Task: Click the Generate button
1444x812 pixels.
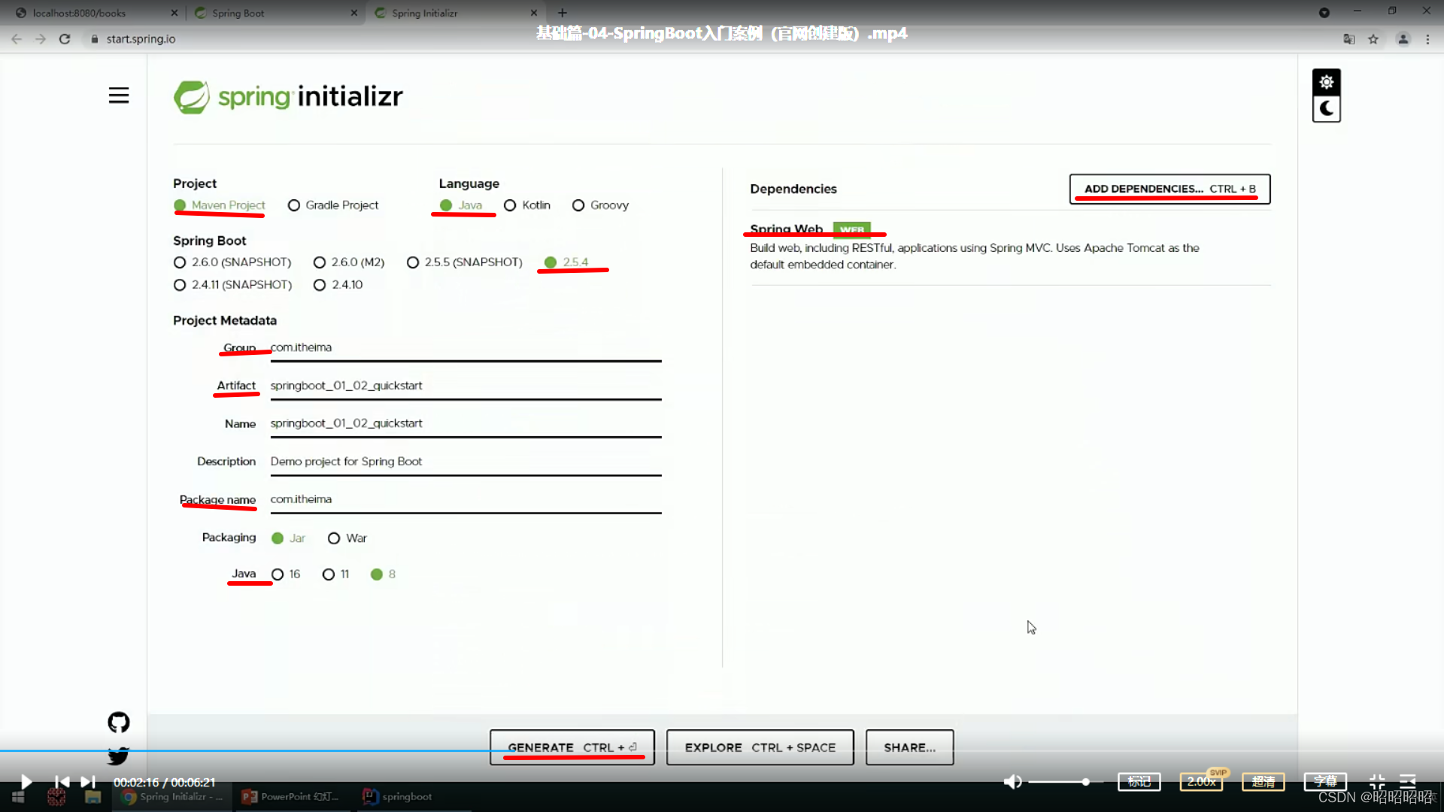Action: coord(572,747)
